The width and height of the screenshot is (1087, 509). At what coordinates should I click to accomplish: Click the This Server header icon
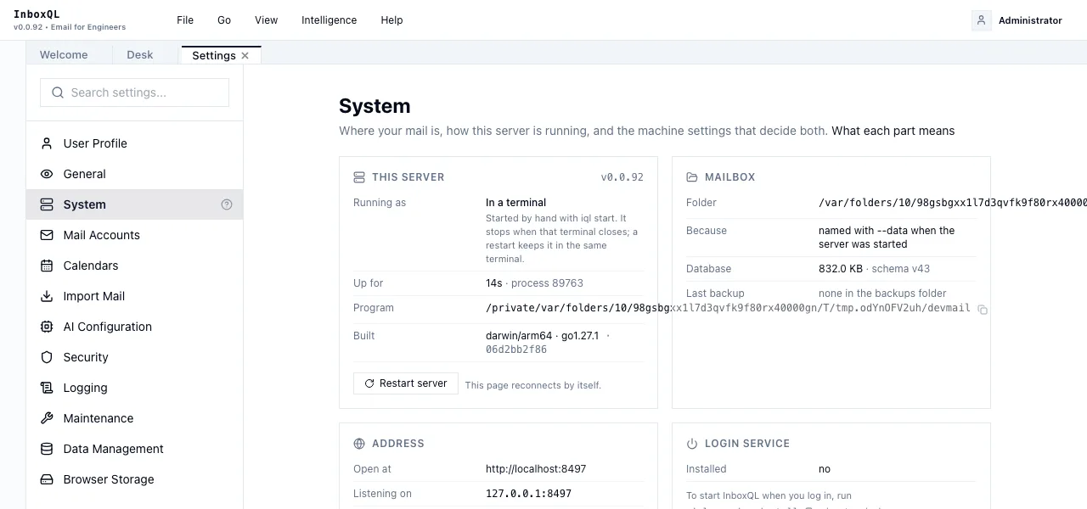pos(359,177)
